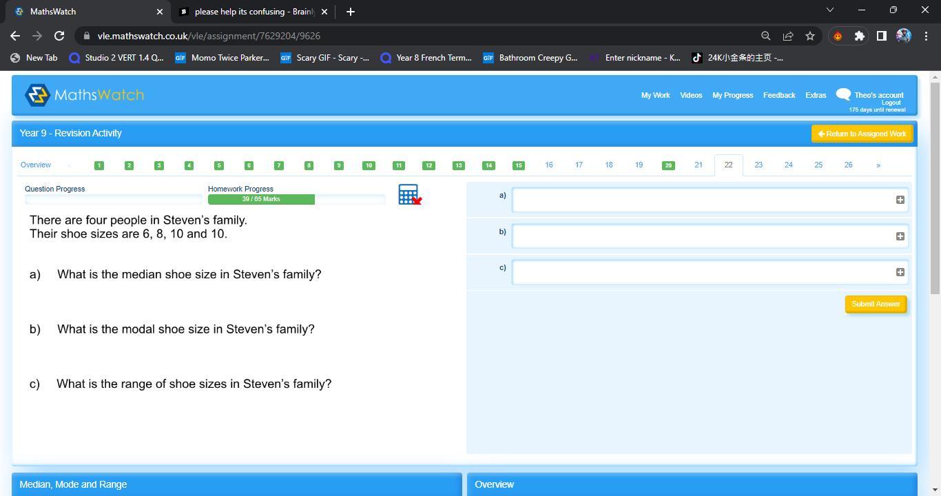
Task: Open the tab search dropdown chevron
Action: coord(829,10)
